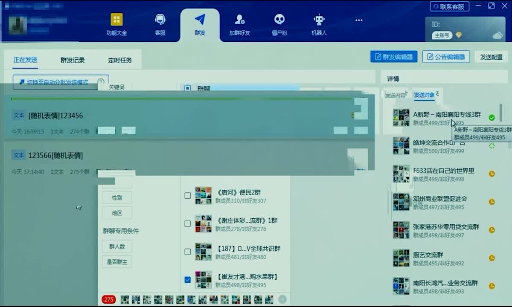Switch to the 群发记录 tab
This screenshot has width=512, height=307.
(72, 60)
